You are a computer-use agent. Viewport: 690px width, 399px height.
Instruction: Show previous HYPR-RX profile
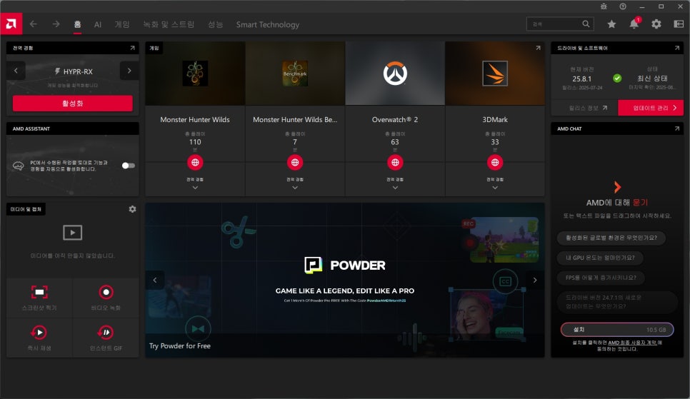coord(16,71)
